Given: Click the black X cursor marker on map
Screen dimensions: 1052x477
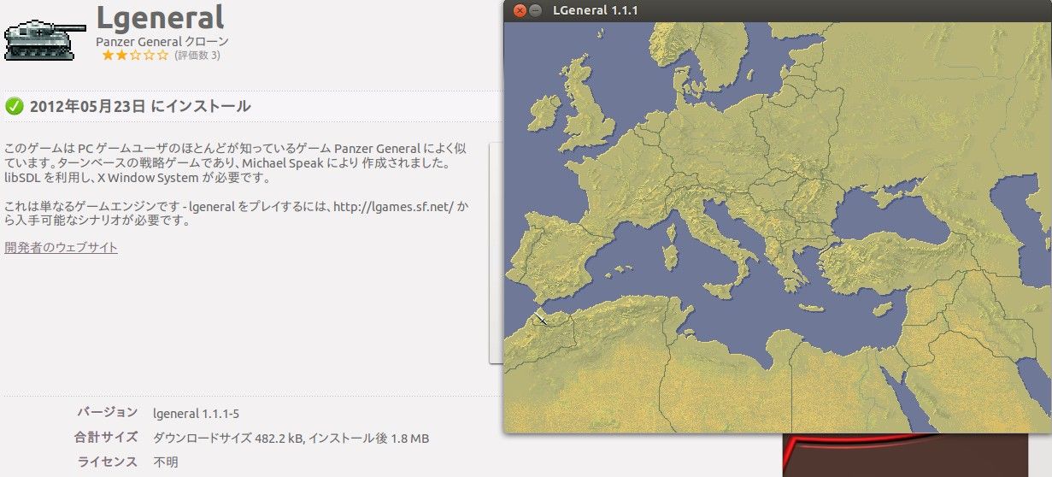Looking at the screenshot, I should [541, 320].
